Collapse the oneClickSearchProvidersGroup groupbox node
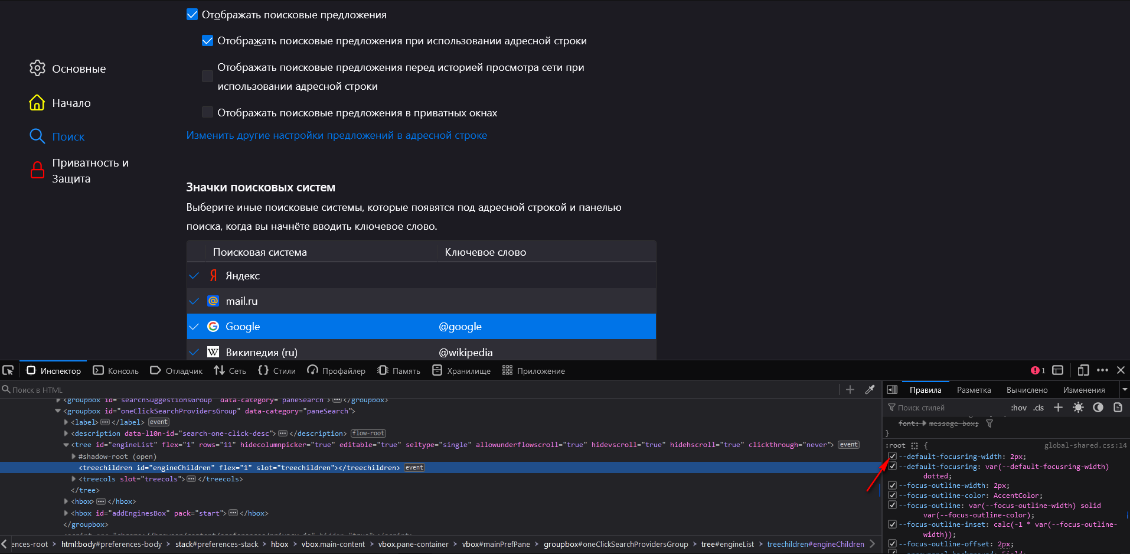Image resolution: width=1130 pixels, height=554 pixels. 58,411
